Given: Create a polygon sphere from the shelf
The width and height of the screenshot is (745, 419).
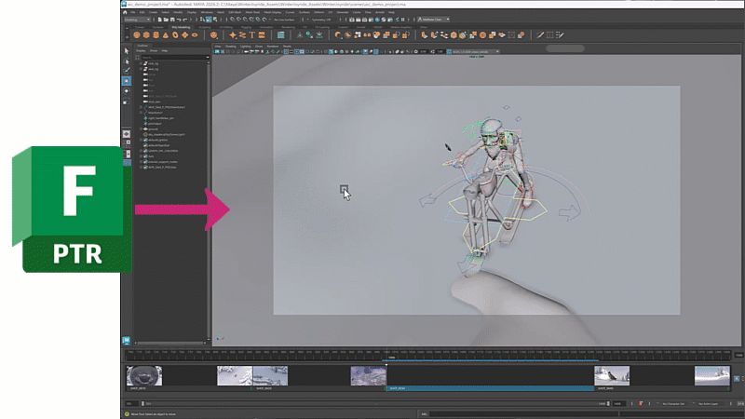Looking at the screenshot, I should (137, 35).
